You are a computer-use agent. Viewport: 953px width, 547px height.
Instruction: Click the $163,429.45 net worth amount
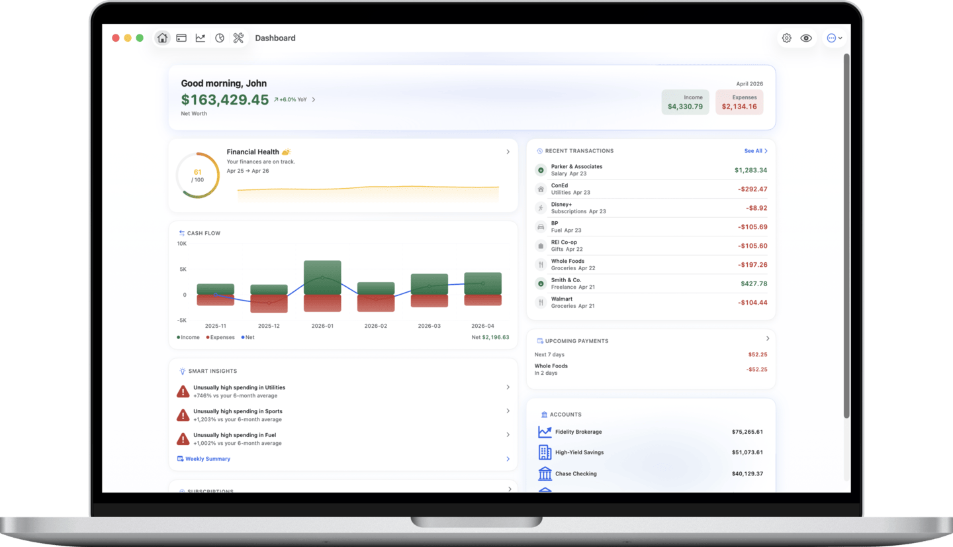coord(225,100)
